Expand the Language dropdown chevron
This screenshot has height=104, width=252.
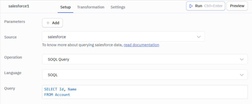(x=242, y=75)
